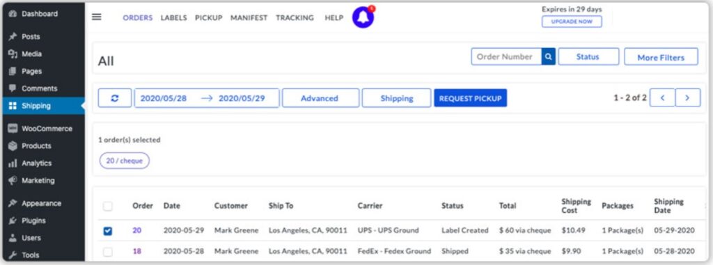Click the Users person icon

point(13,238)
